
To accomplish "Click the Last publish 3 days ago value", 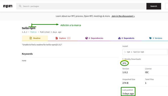I will (128, 94).
